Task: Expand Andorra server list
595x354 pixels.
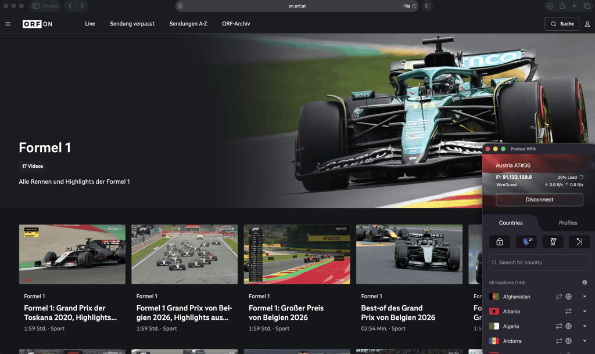Action: point(585,341)
